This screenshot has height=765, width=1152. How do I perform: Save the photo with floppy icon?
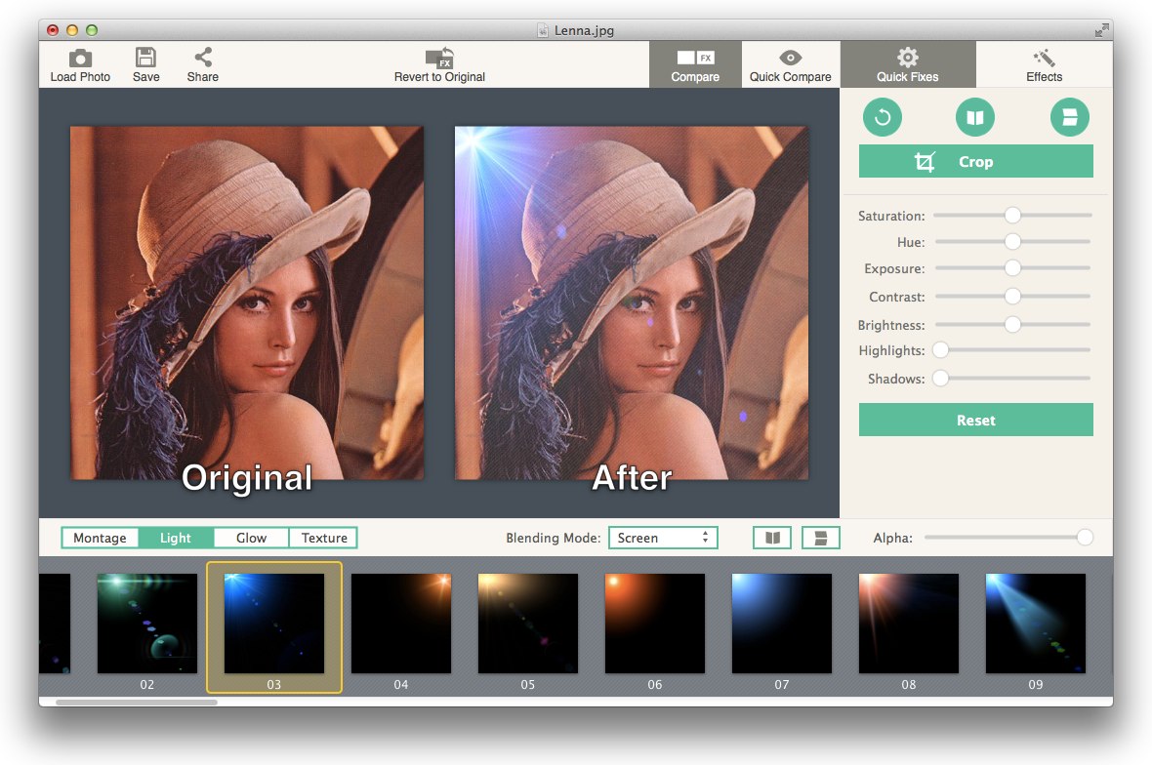145,58
